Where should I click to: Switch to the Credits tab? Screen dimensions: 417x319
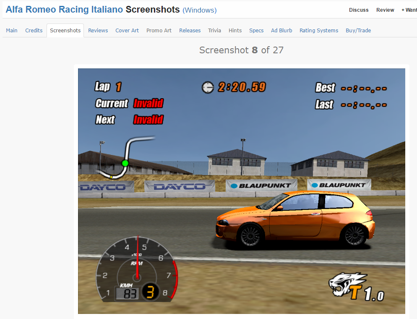coord(34,31)
